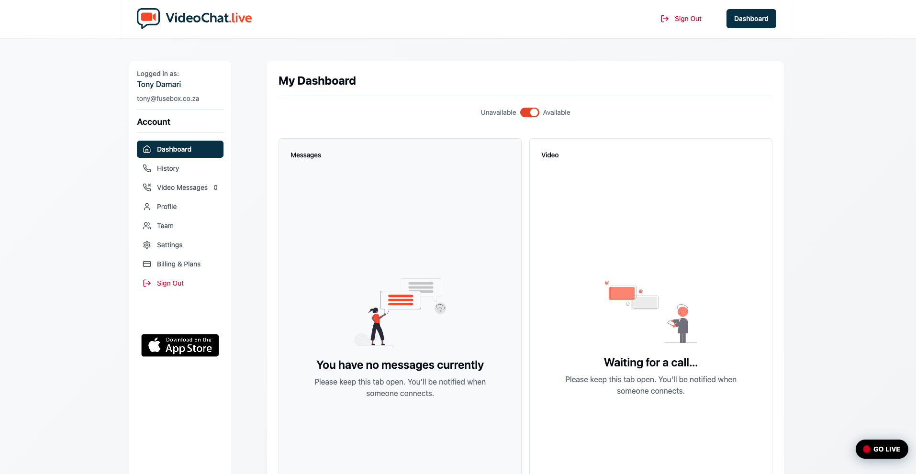Toggle the Unavailable/Available switch

[x=529, y=112]
